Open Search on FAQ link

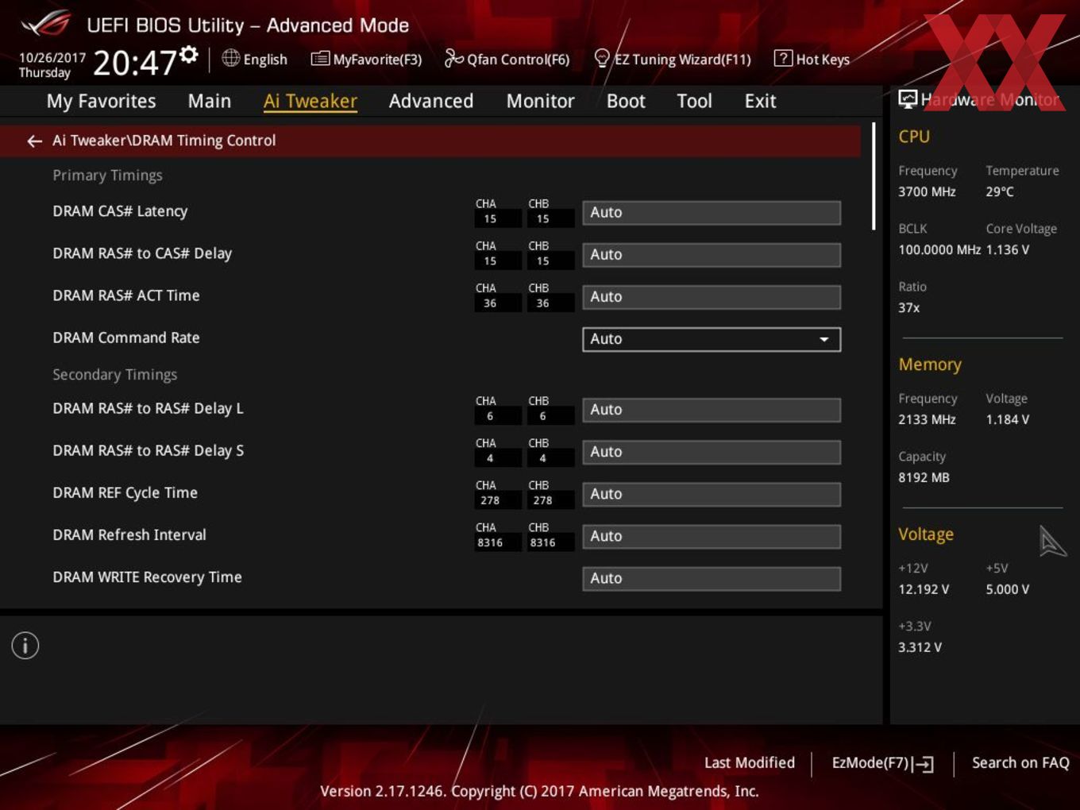1020,763
